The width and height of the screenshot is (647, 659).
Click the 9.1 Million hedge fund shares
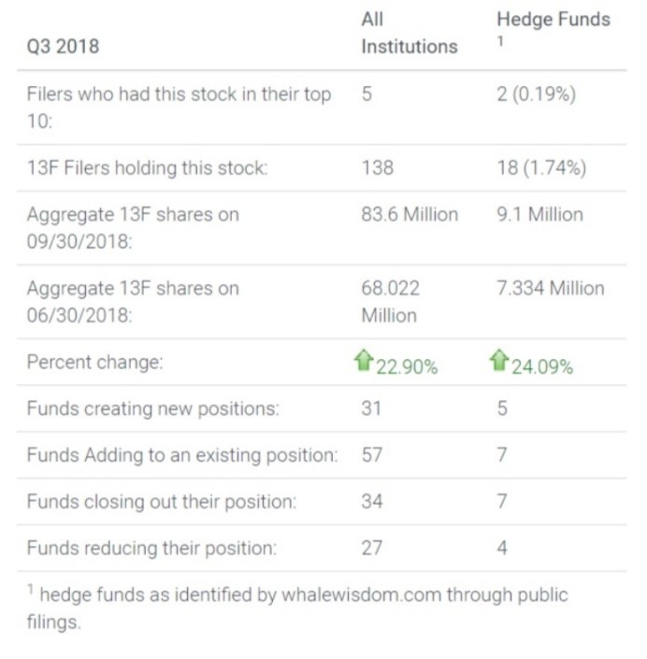point(539,214)
